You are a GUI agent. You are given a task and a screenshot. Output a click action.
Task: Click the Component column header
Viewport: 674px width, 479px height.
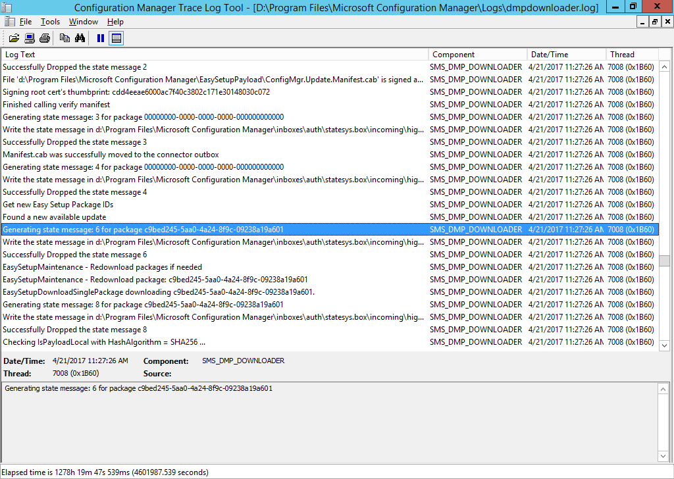point(478,55)
